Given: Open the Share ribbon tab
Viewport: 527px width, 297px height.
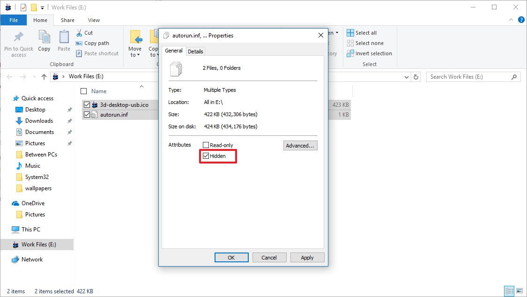Looking at the screenshot, I should click(x=67, y=20).
